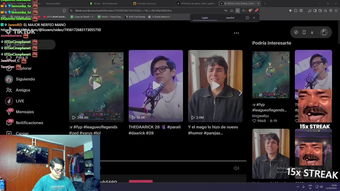
Task: Play the Y el mago lo hizo de nuevo video
Action: coord(215,86)
